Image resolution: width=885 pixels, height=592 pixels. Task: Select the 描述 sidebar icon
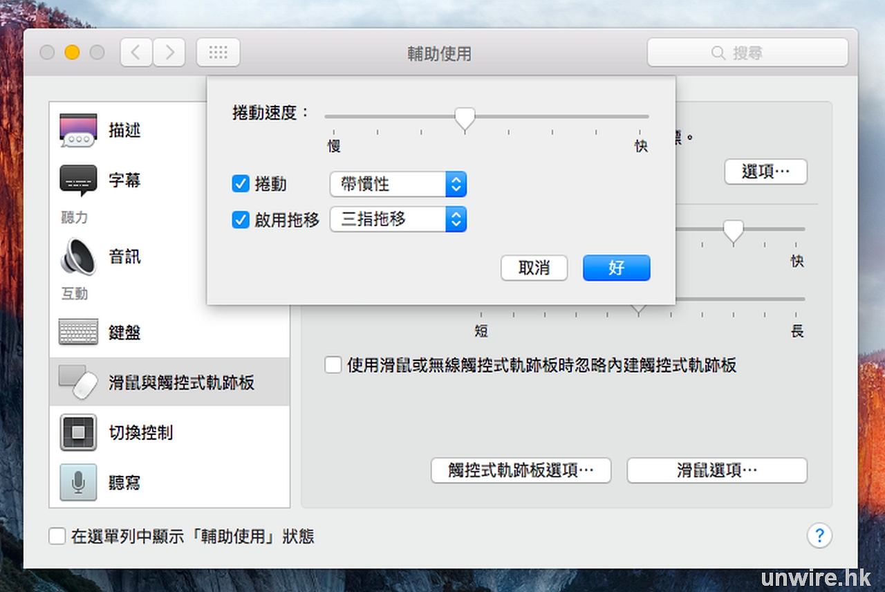click(x=78, y=130)
